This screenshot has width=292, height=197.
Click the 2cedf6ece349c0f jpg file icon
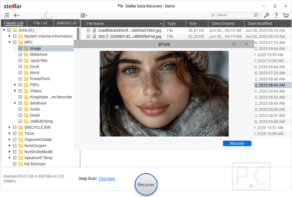coord(95,31)
